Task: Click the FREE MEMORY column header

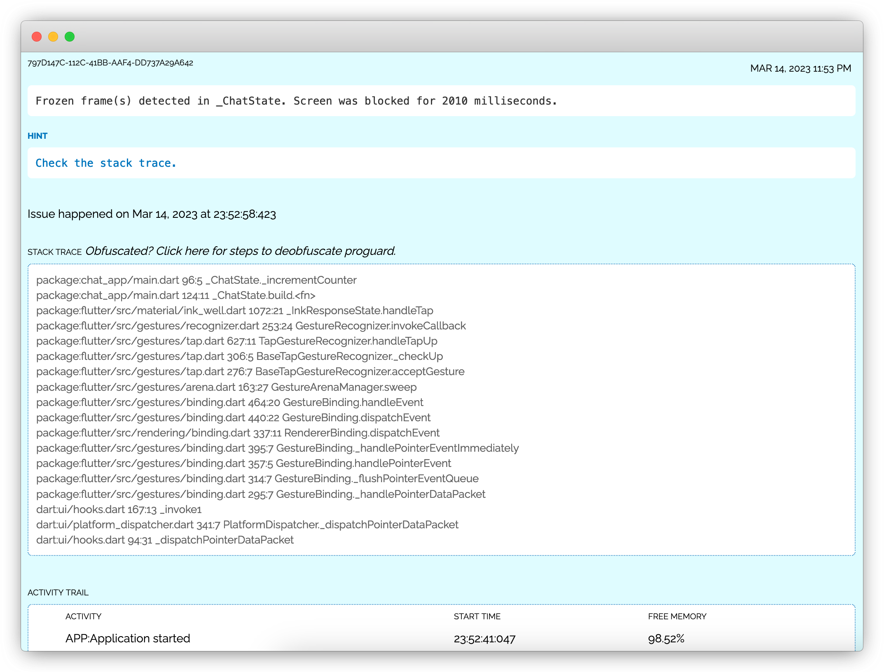Action: tap(677, 616)
